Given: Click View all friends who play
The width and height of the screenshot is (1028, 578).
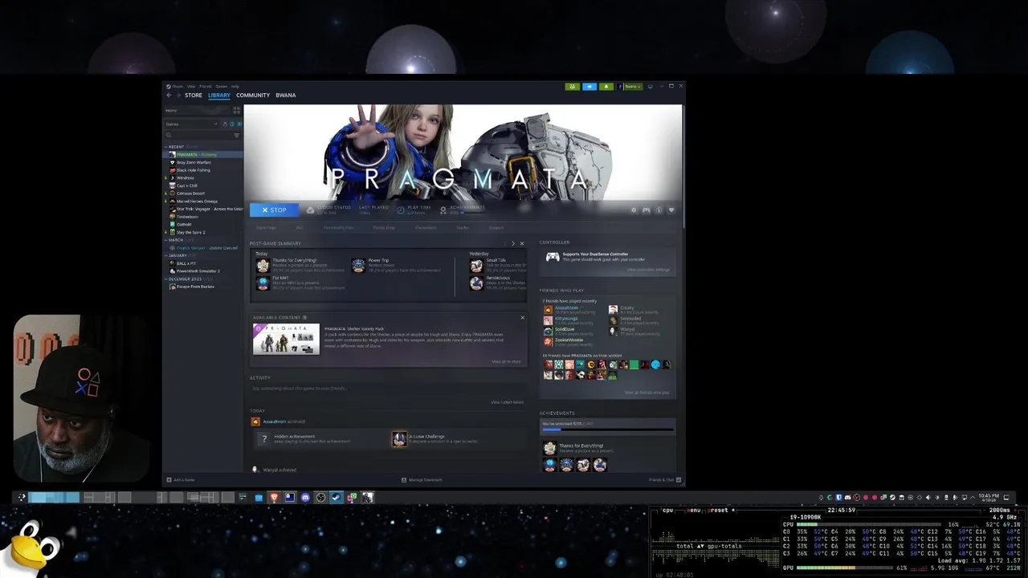Looking at the screenshot, I should 647,393.
